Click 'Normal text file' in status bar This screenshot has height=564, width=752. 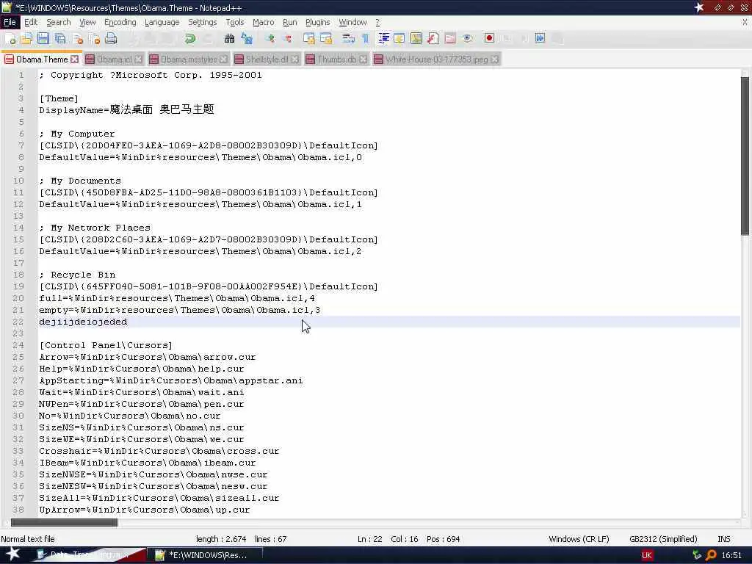pos(28,539)
